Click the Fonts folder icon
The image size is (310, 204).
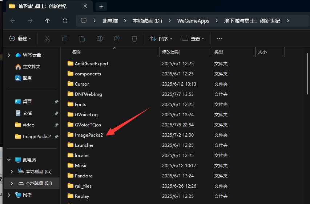[71, 104]
